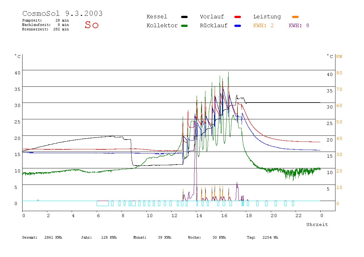Click the "12" hour tick on time axis
The height and width of the screenshot is (257, 364).
click(x=174, y=216)
